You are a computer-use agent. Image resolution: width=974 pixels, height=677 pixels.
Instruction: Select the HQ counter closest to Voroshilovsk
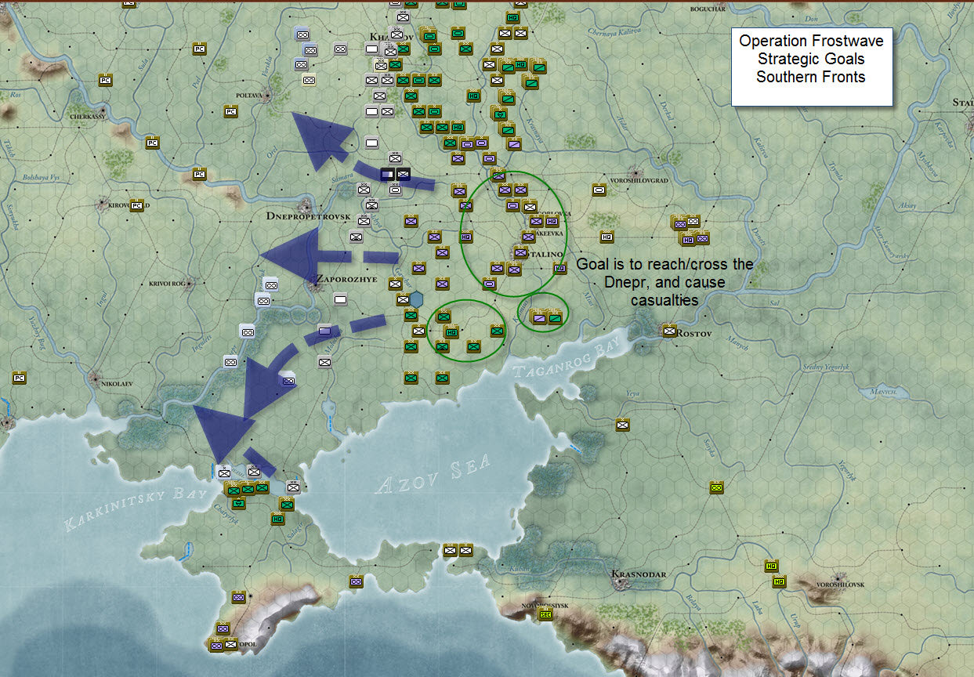(779, 581)
